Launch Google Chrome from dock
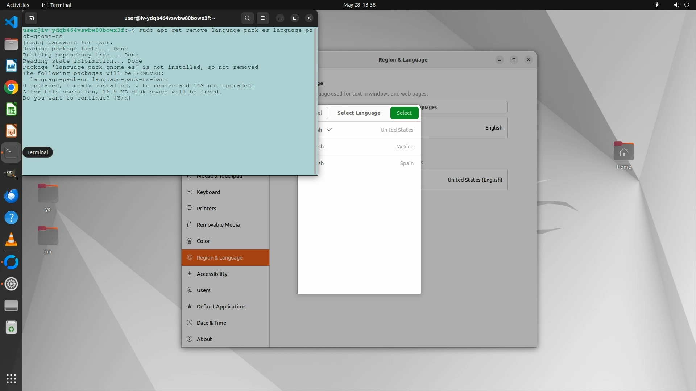This screenshot has height=391, width=696. coord(11,88)
